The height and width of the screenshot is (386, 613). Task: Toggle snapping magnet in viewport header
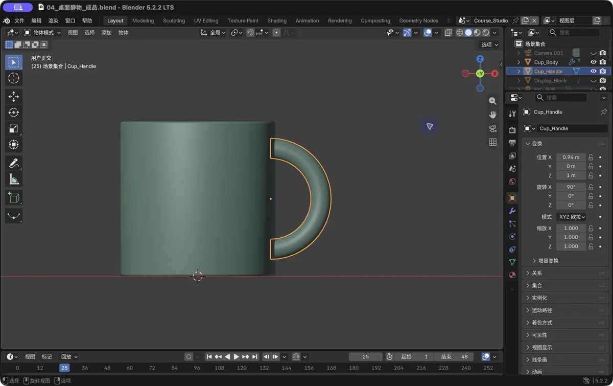pyautogui.click(x=250, y=33)
